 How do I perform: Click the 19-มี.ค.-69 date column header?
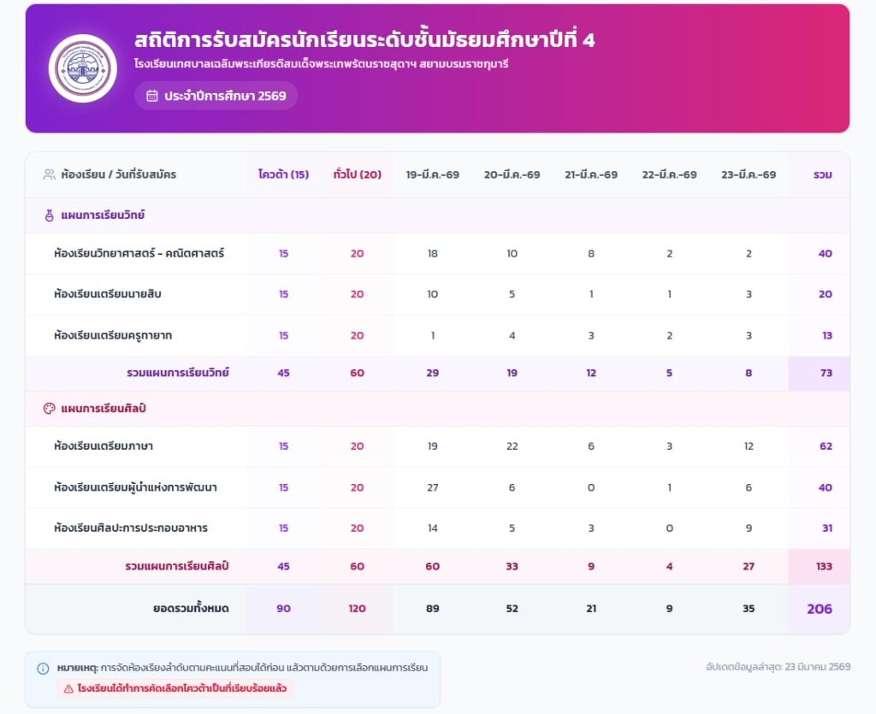(432, 174)
